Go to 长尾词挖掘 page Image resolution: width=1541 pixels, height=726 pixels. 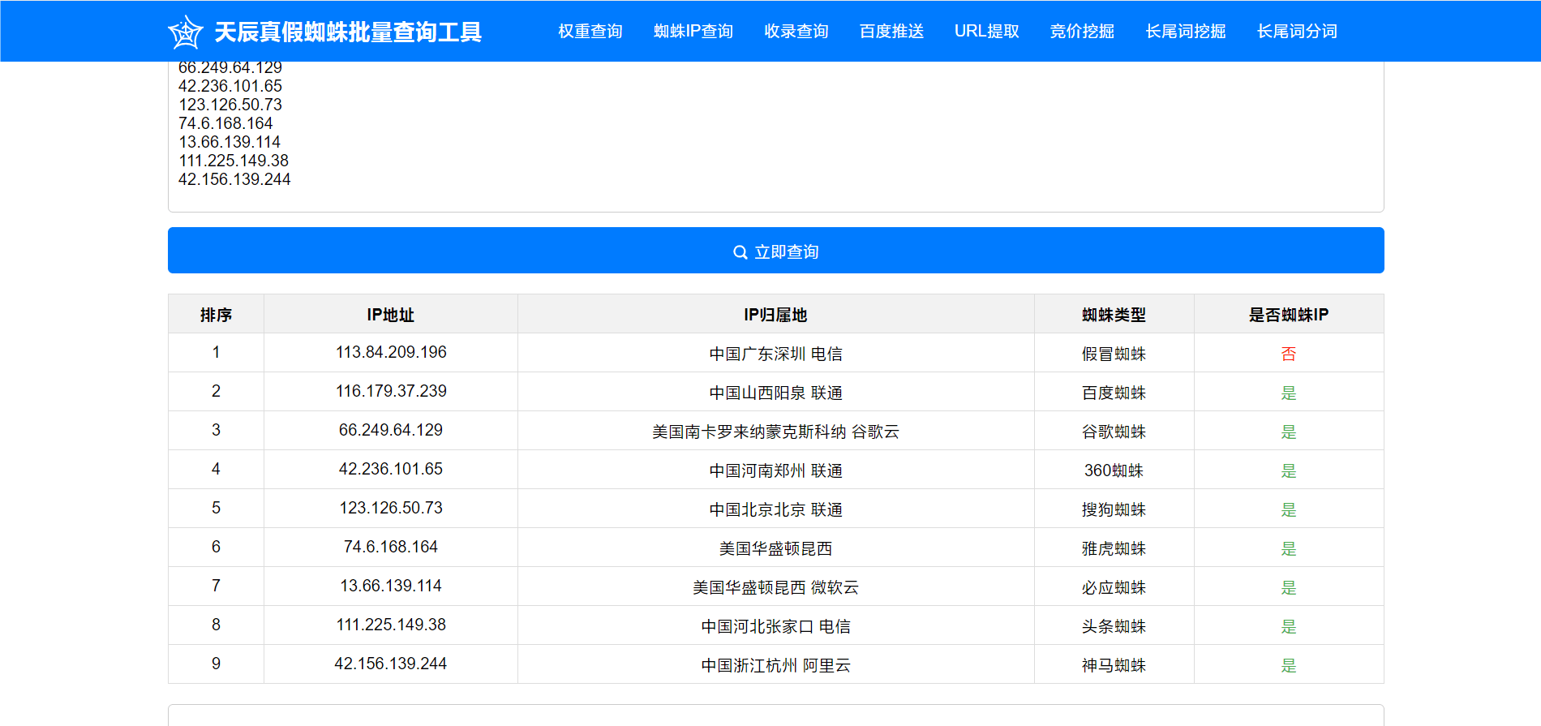(x=1186, y=31)
